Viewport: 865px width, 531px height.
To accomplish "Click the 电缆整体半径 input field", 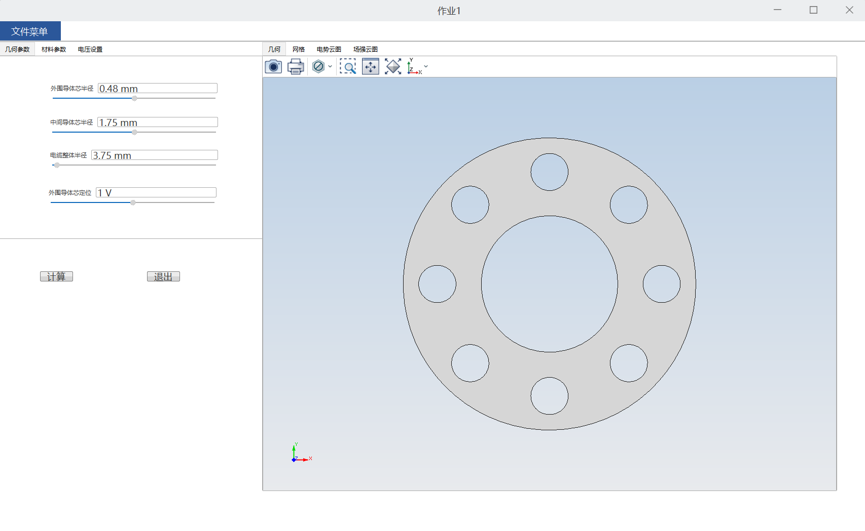I will click(x=155, y=155).
